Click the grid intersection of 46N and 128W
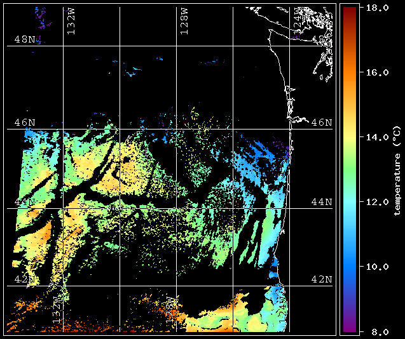This screenshot has width=405, height=339. 176,129
